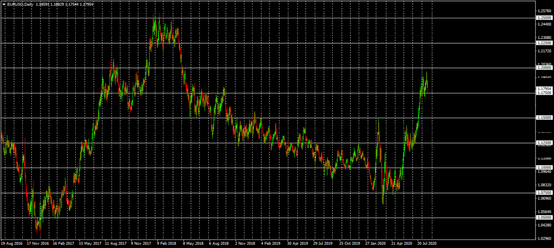Select the 1.07500 horizontal line price label
This screenshot has height=248, width=554.
click(x=544, y=192)
